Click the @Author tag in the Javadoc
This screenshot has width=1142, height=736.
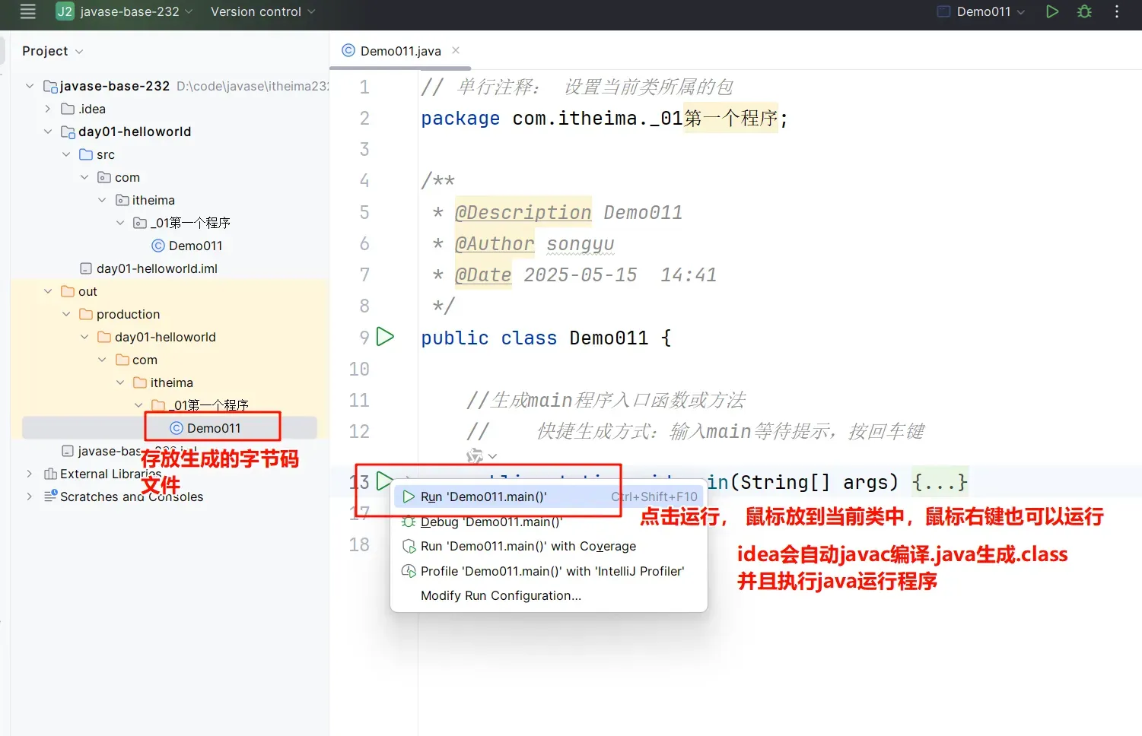click(x=495, y=243)
